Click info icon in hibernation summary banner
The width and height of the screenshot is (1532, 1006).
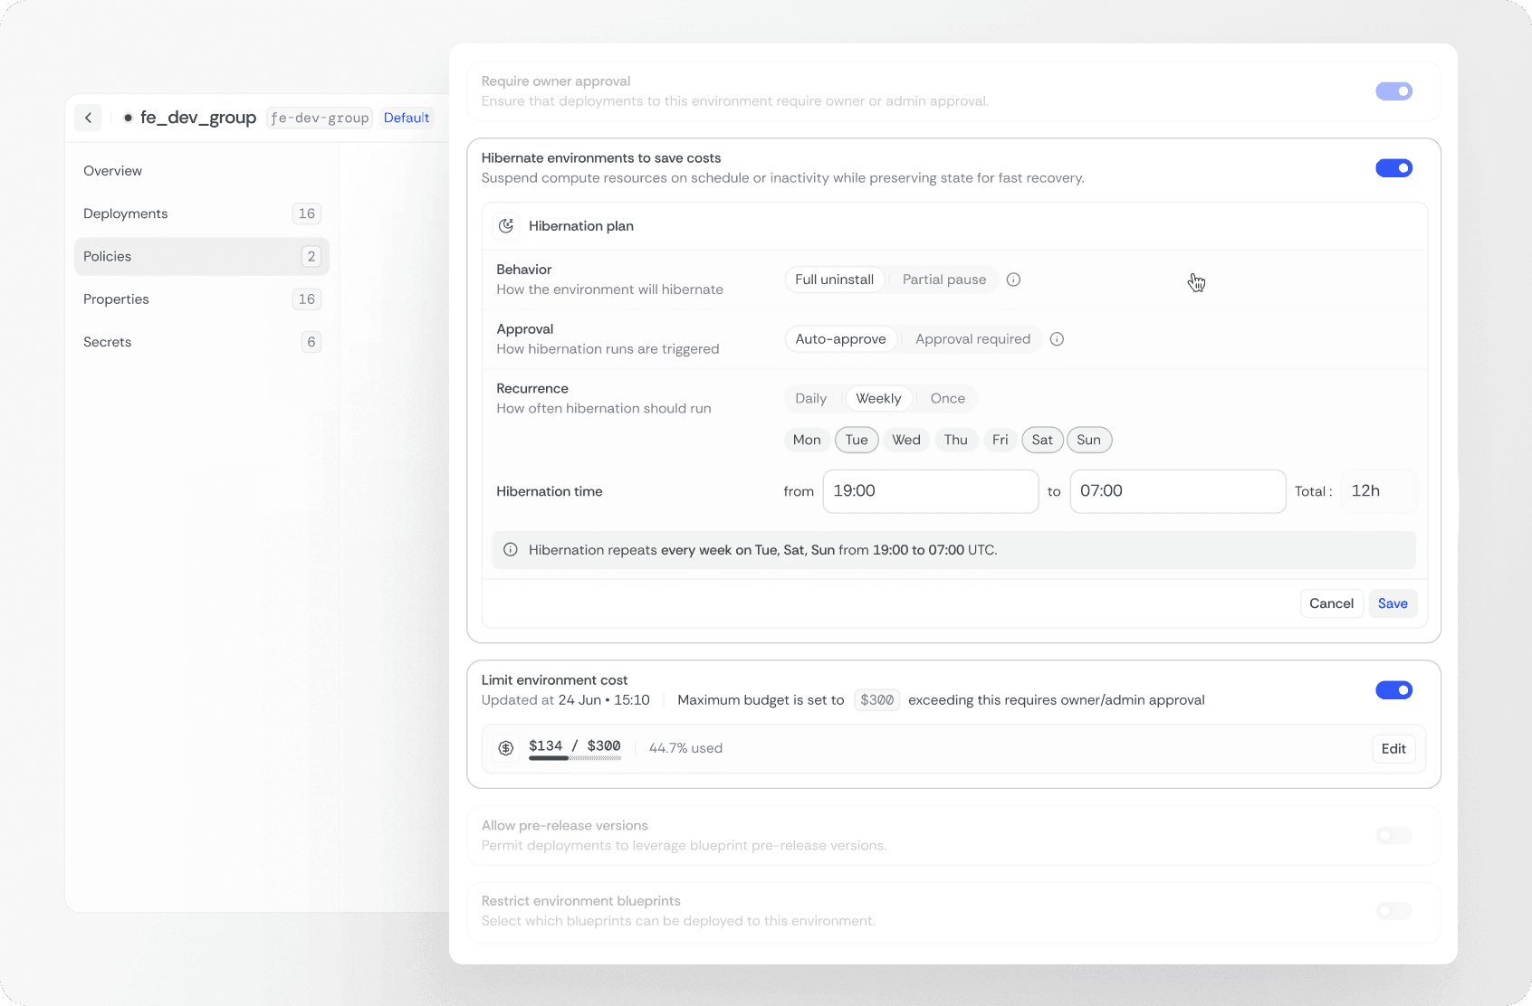pos(511,550)
